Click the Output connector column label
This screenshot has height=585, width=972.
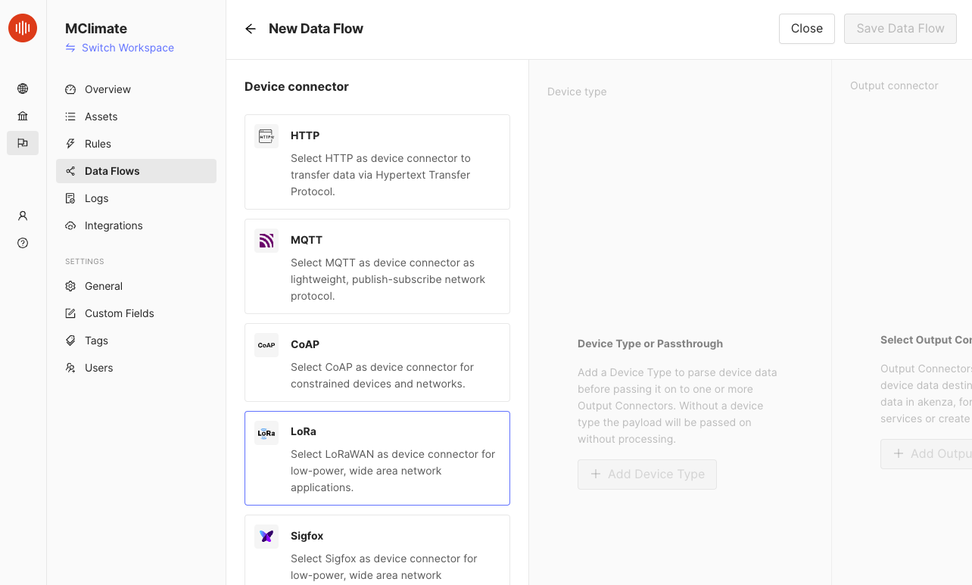point(894,86)
